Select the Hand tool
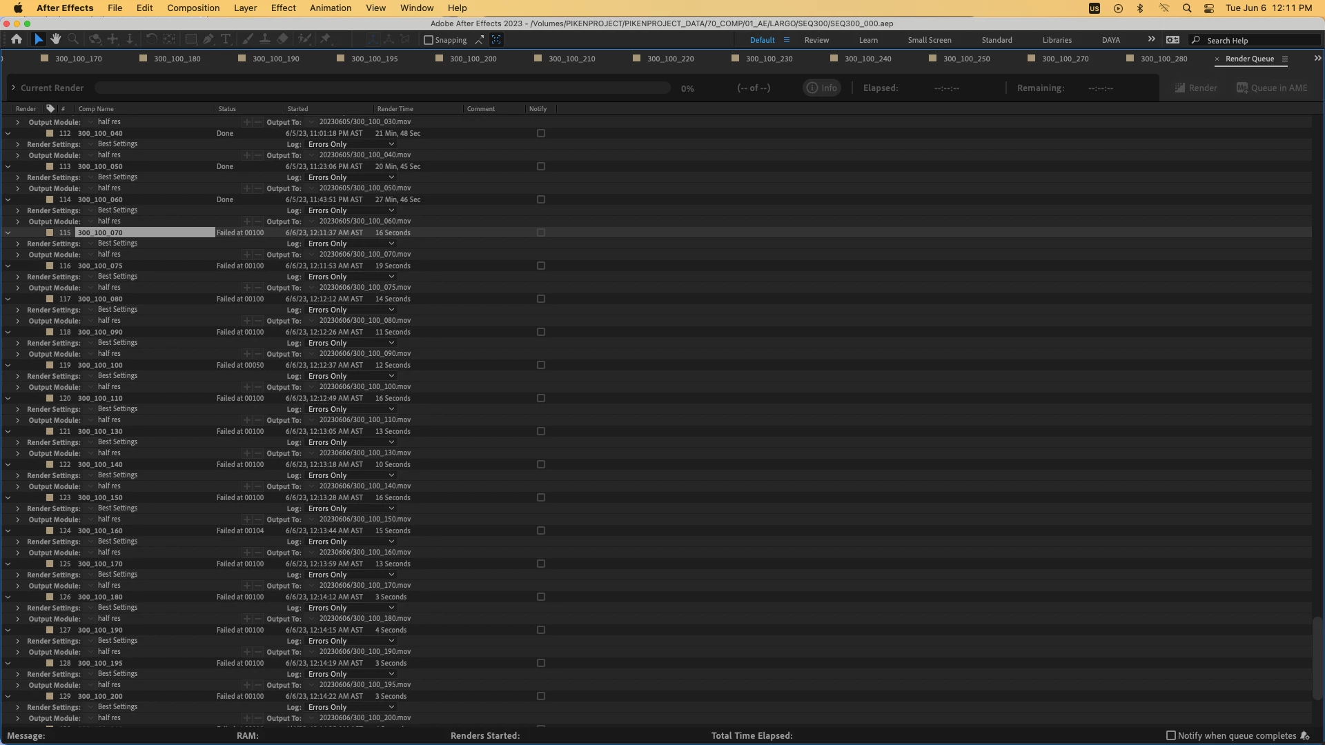Screen dimensions: 1325x745 pos(56,39)
